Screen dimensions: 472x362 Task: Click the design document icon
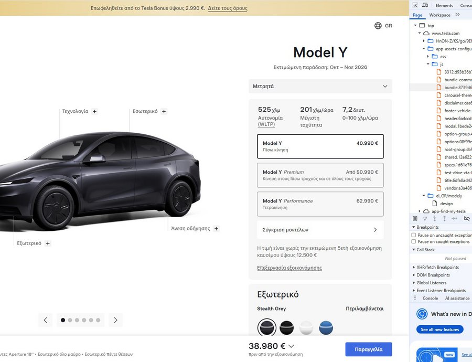(x=435, y=204)
